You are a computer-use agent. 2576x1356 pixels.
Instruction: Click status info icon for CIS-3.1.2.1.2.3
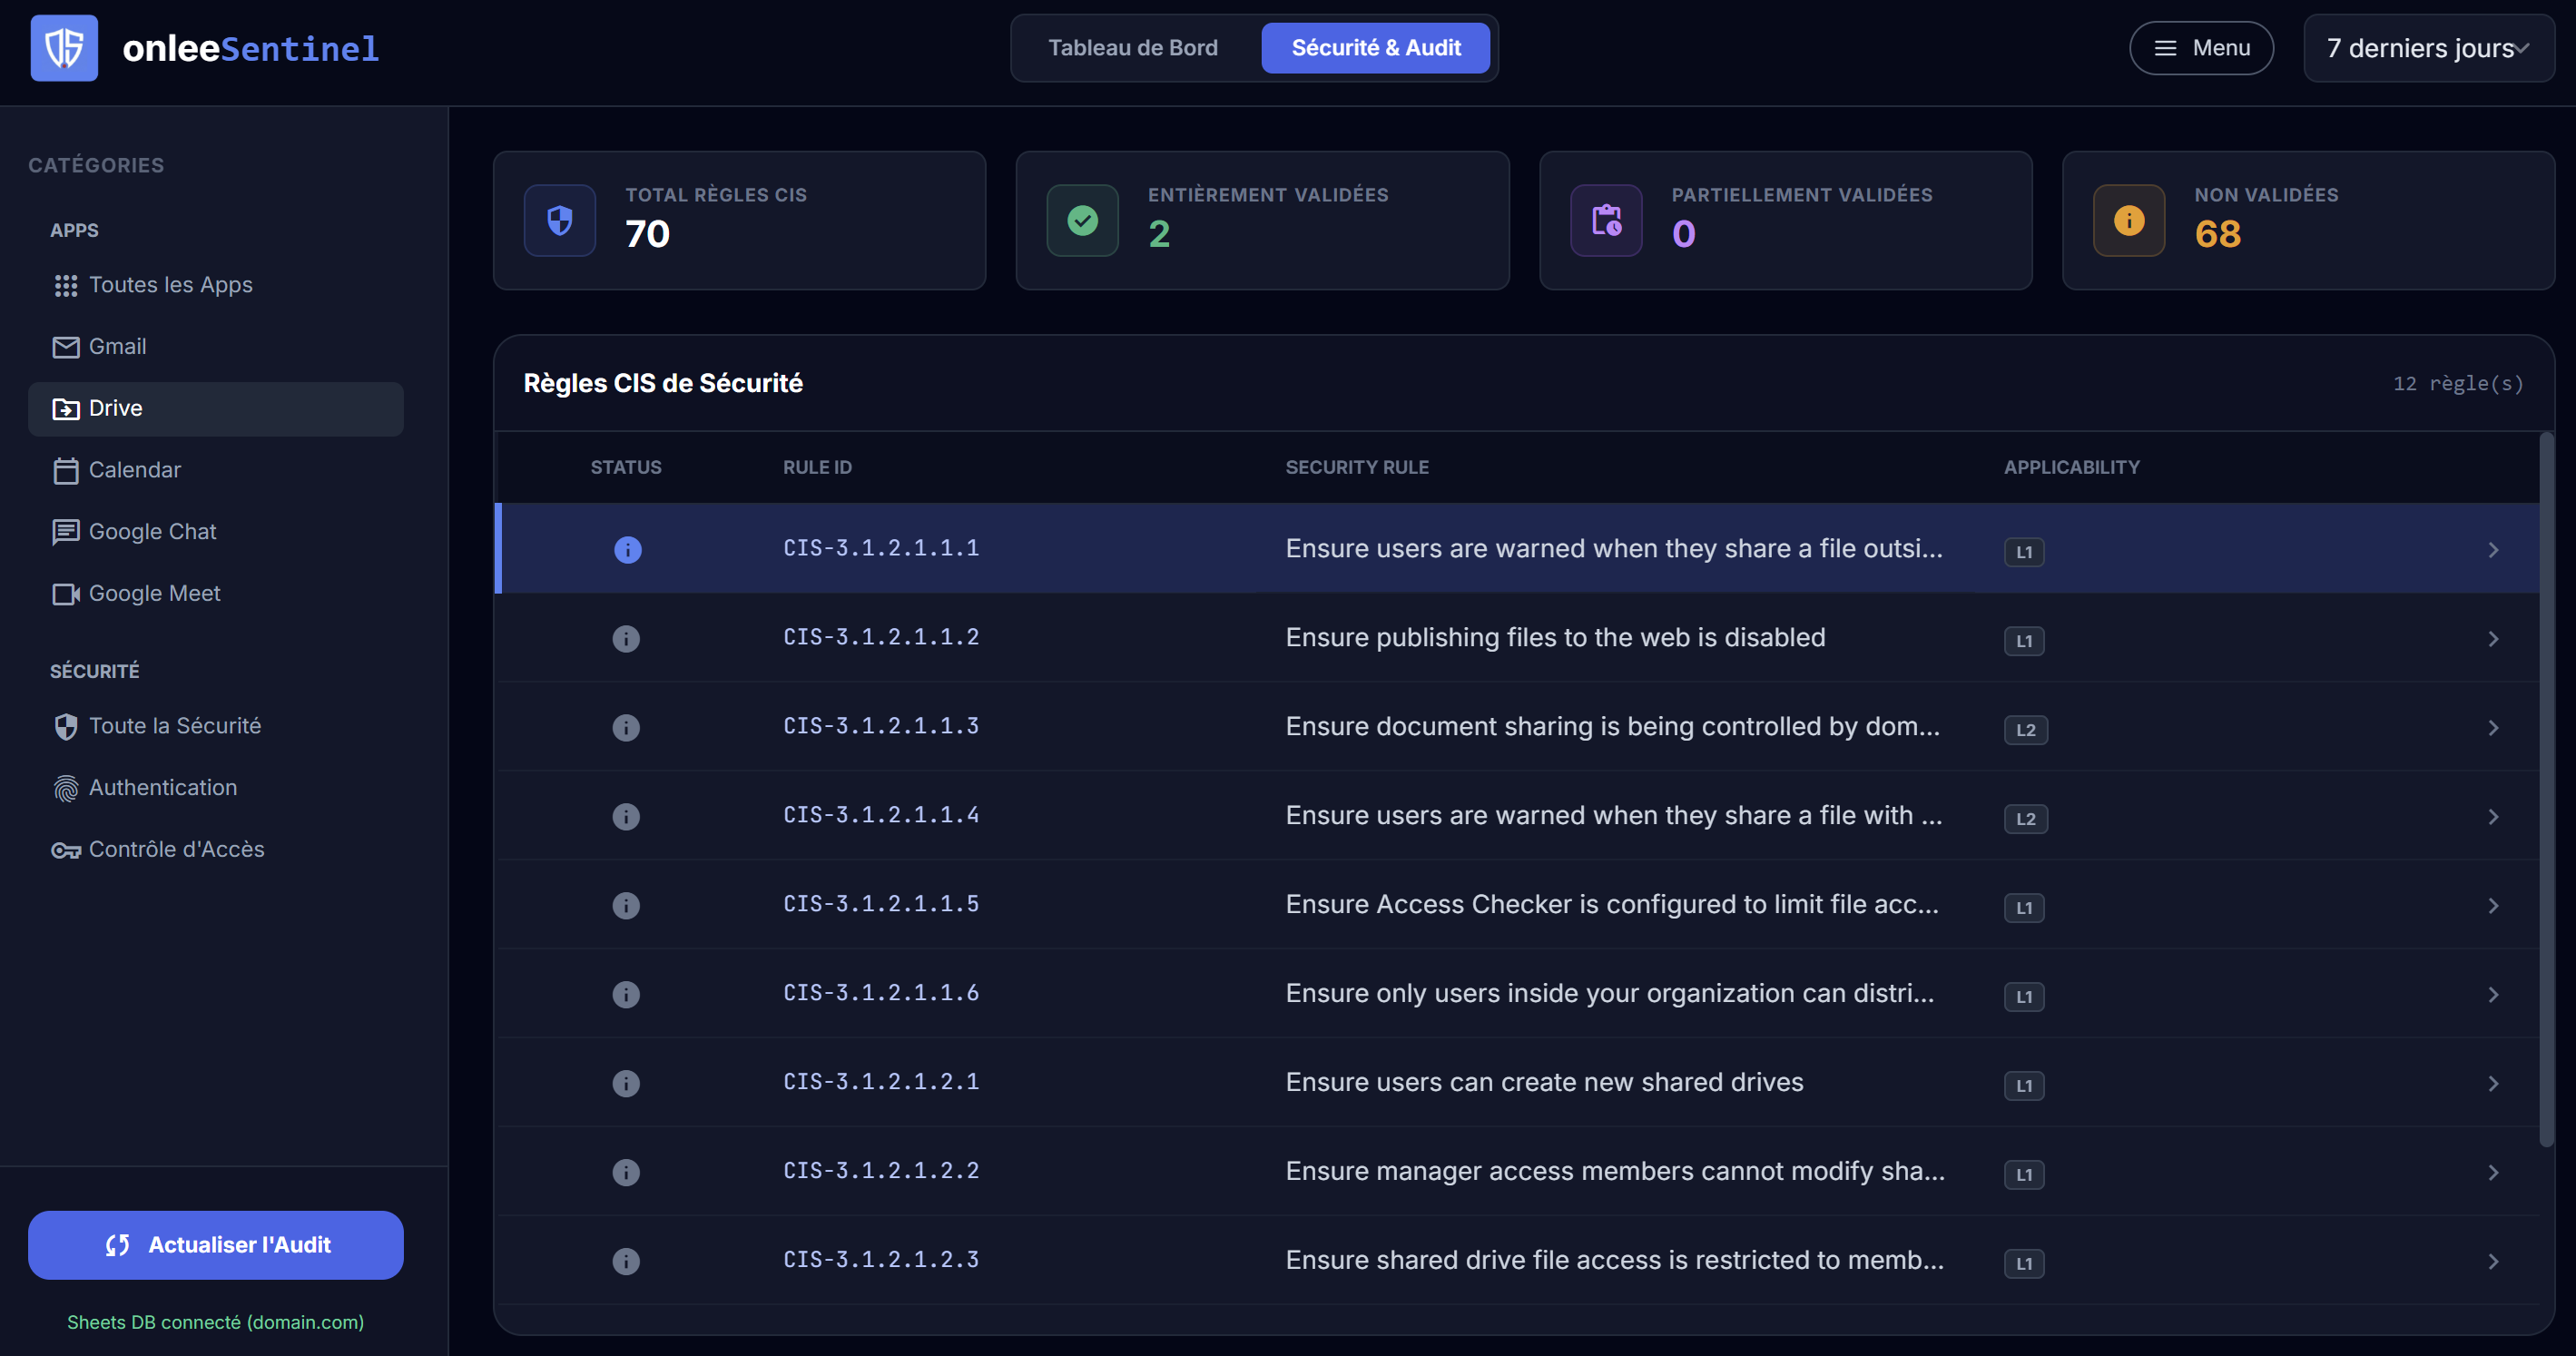(x=626, y=1261)
